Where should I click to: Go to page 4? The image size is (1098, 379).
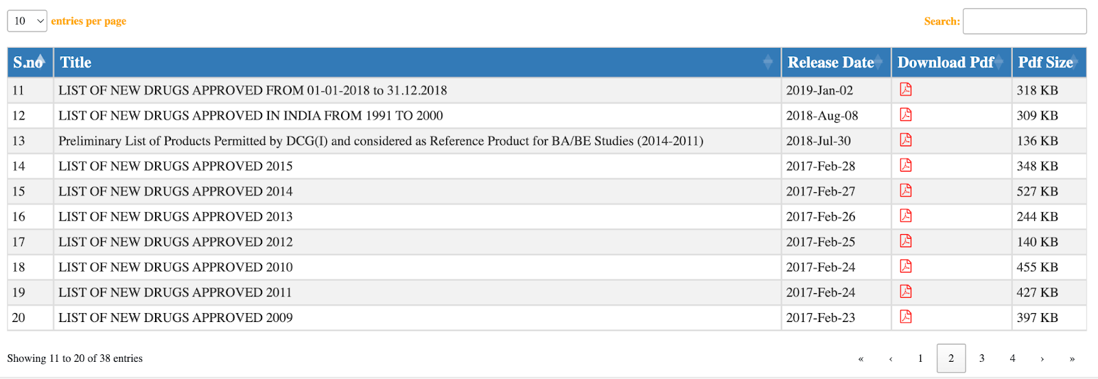[1012, 358]
